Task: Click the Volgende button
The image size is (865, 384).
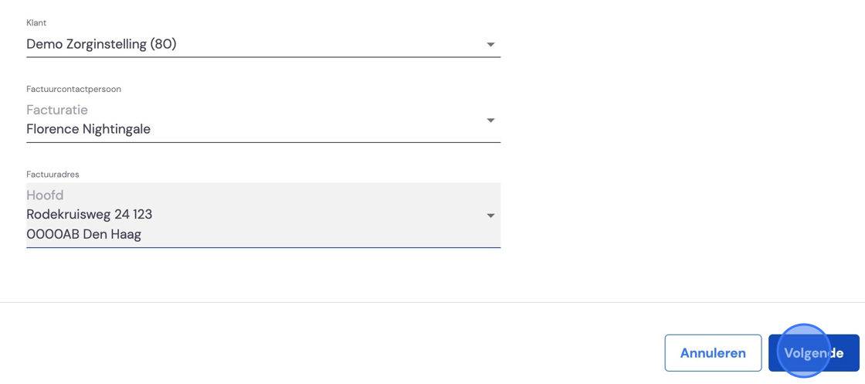Action: (x=814, y=353)
